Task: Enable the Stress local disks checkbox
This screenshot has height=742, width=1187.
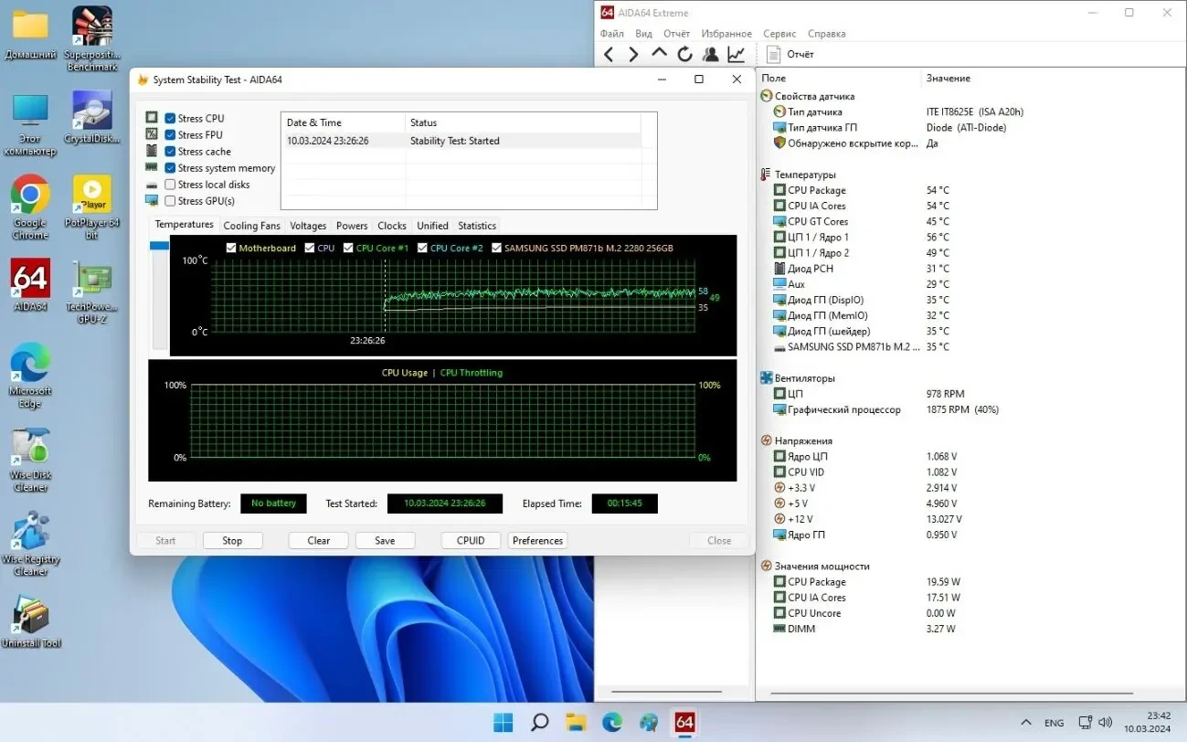Action: pyautogui.click(x=170, y=184)
